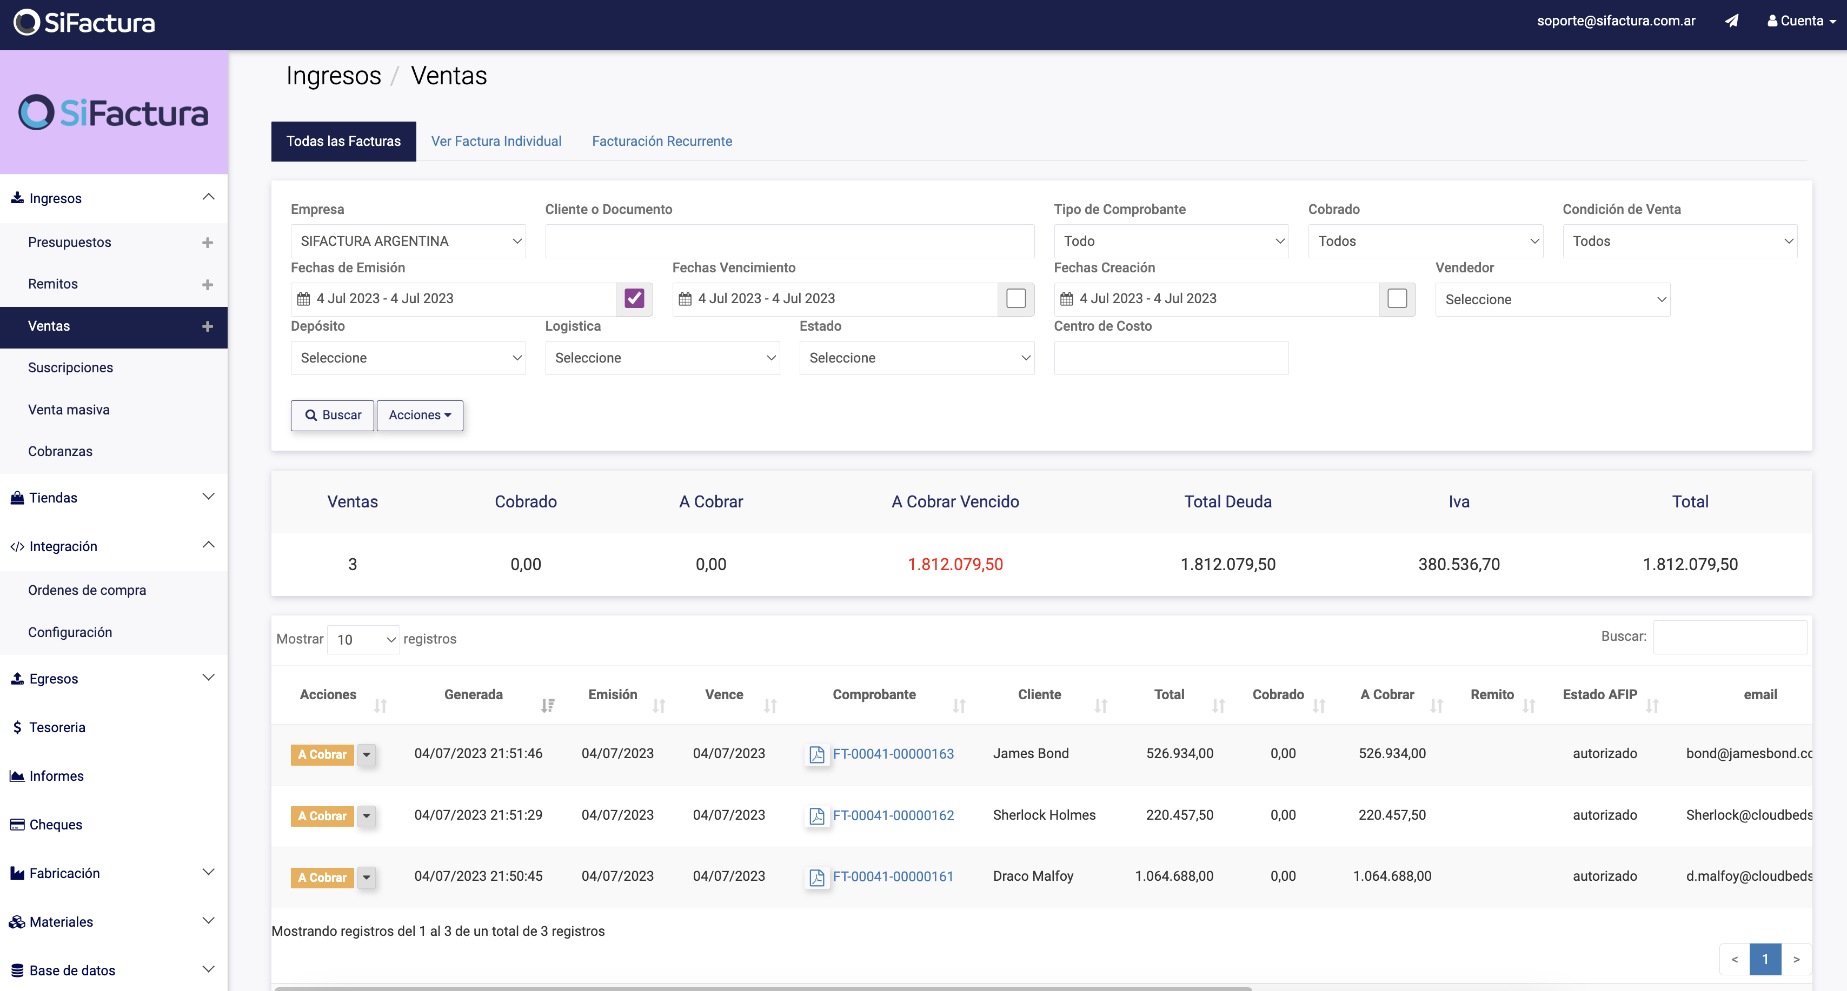Uncheck the Fechas de Emisión checkbox
The height and width of the screenshot is (991, 1847).
coord(634,299)
